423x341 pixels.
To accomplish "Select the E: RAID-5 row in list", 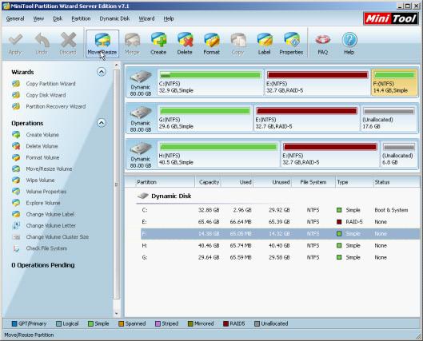I will [x=280, y=222].
